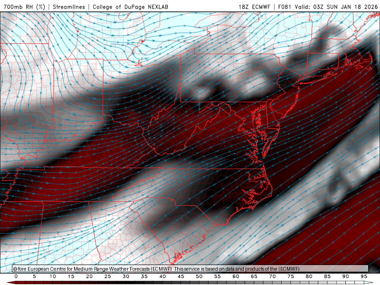Select the "75" colorbar scale label

[291, 276]
